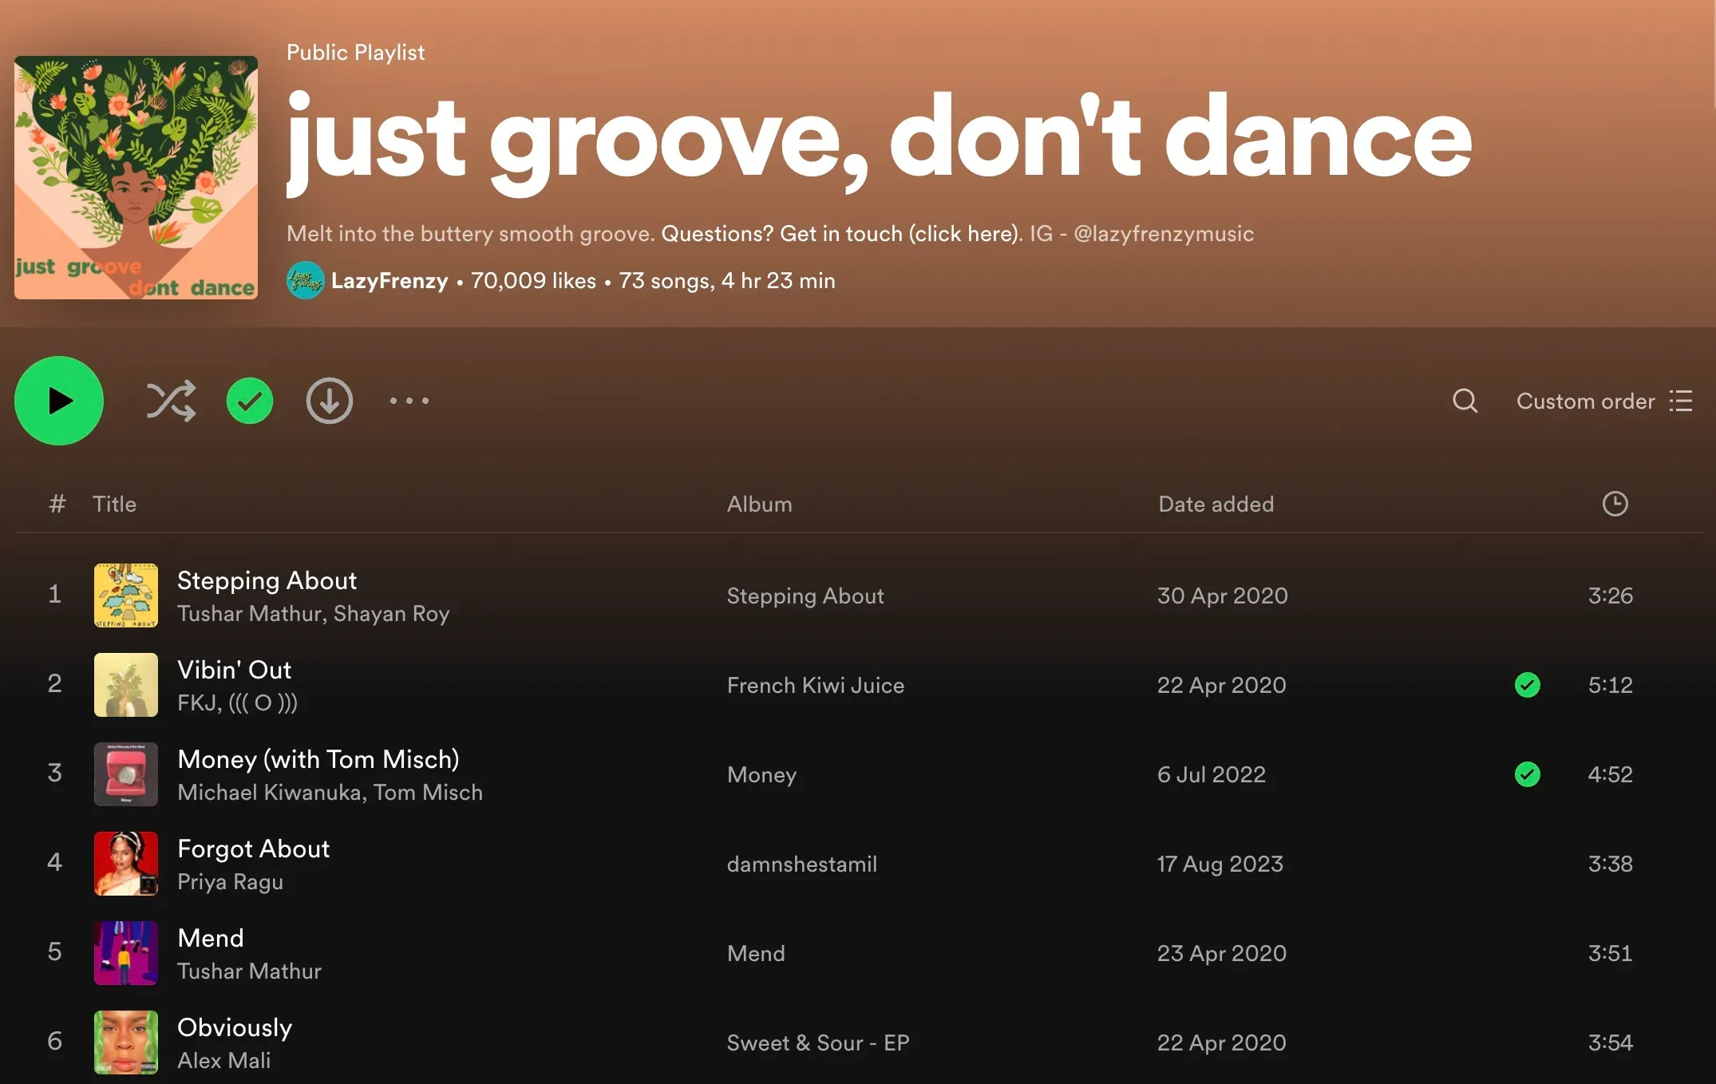
Task: Open artist FKJ
Action: (196, 702)
